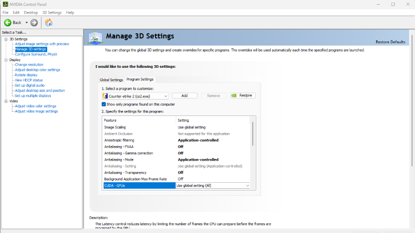Select the Anisotropic filtering row
This screenshot has width=415, height=233.
(176, 140)
